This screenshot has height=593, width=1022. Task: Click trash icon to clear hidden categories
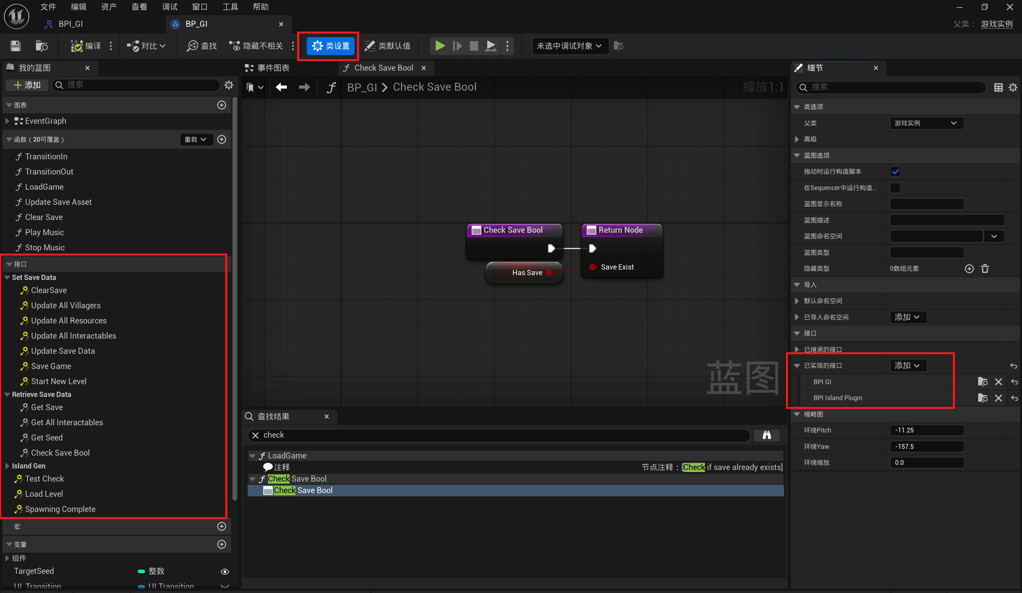985,268
